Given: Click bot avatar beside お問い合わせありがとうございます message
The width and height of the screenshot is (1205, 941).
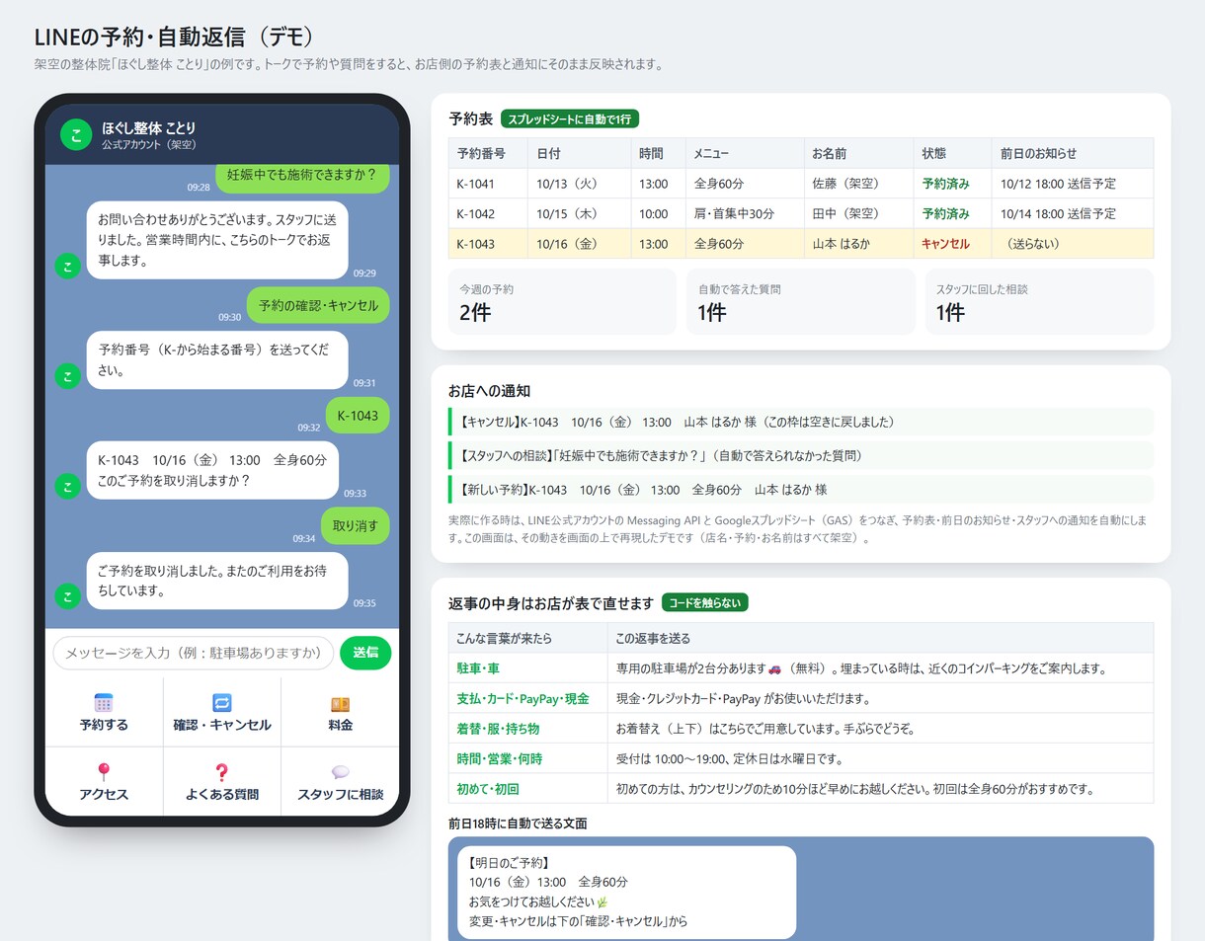Looking at the screenshot, I should pyautogui.click(x=67, y=266).
